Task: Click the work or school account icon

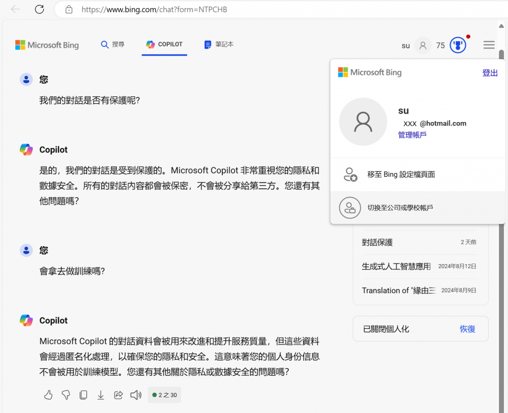Action: click(350, 208)
